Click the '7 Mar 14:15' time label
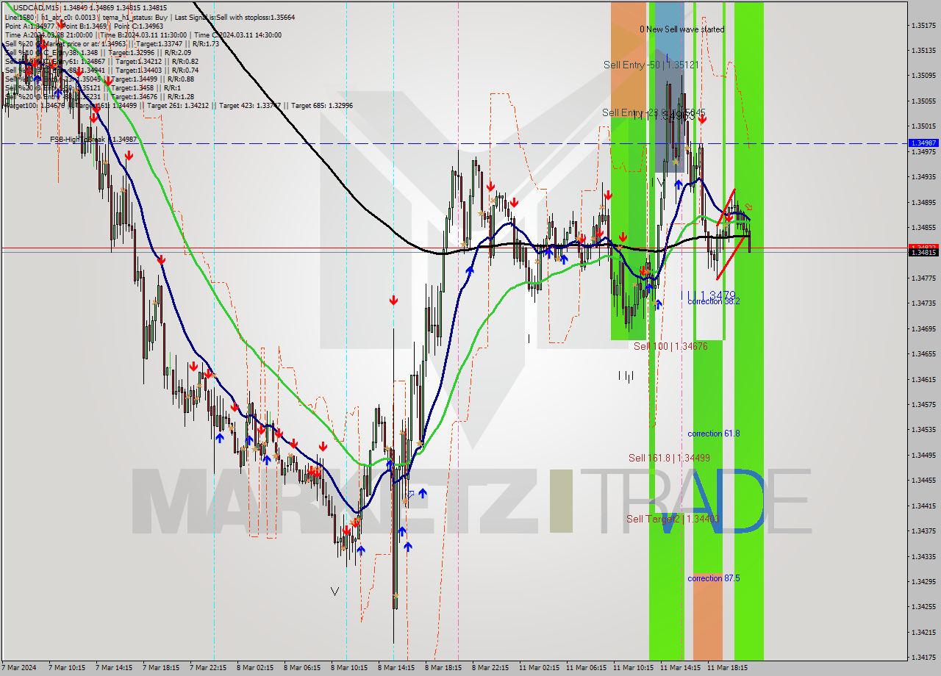 [x=115, y=669]
